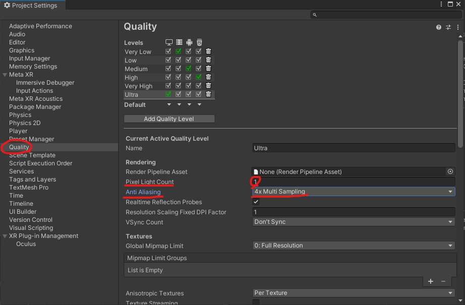Toggle Realtime Reflection Probes checkbox
This screenshot has width=465, height=305.
[x=256, y=202]
